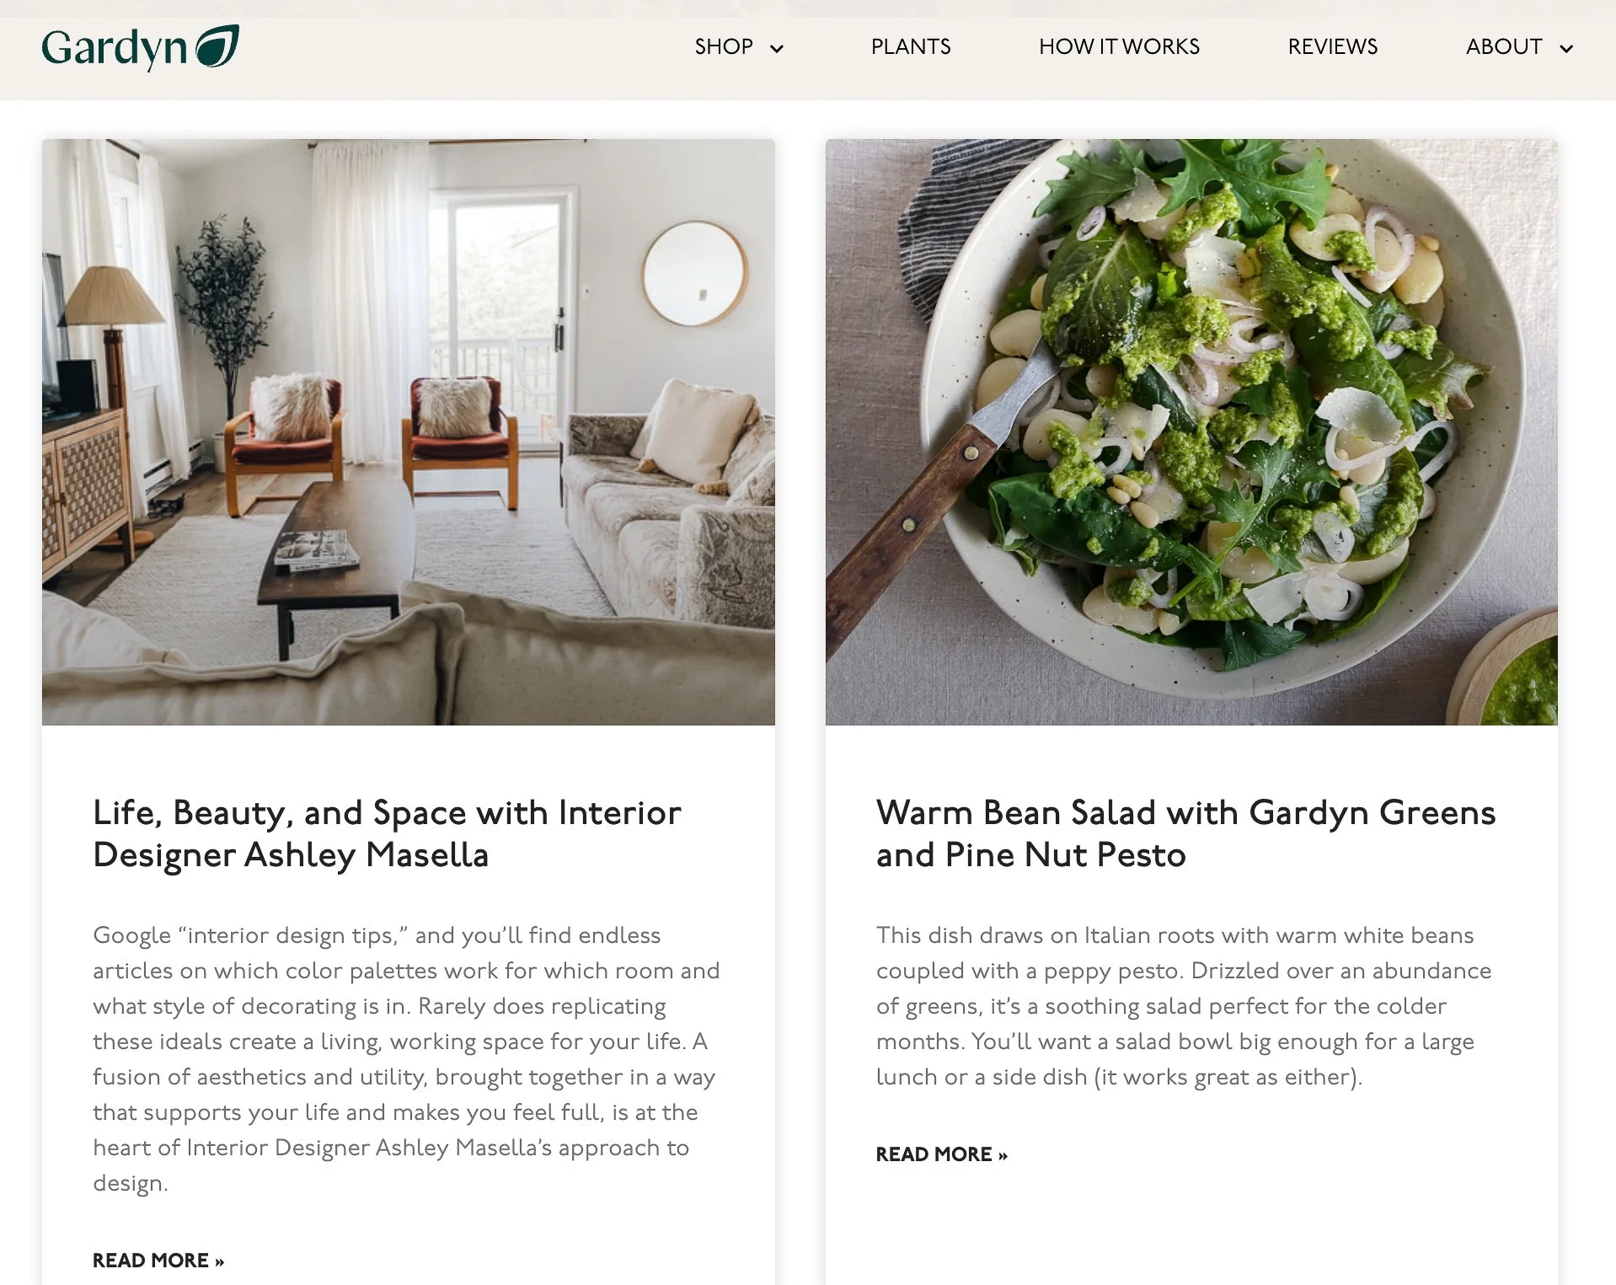Click the Gardyn wordmark in header
Viewport: 1616px width, 1285px height.
115,49
